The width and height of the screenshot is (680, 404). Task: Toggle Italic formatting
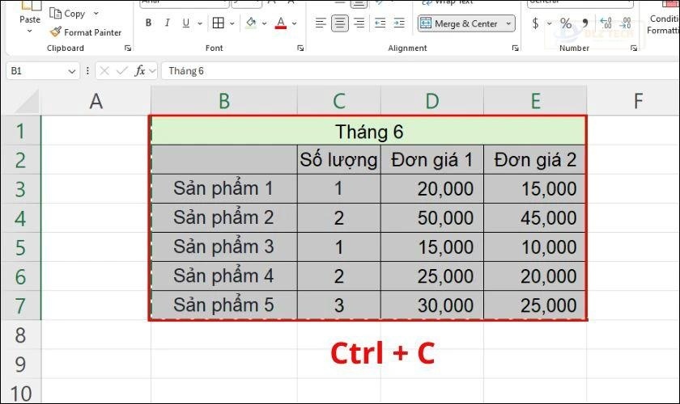[167, 23]
